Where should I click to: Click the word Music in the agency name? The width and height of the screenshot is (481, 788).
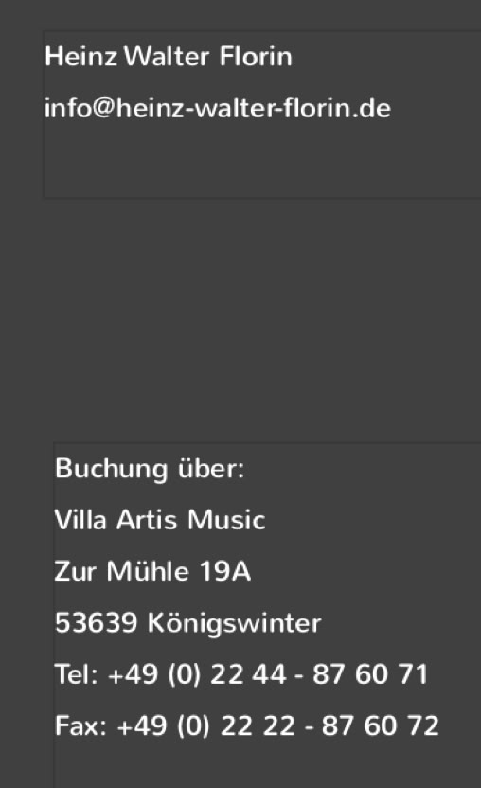pyautogui.click(x=226, y=520)
